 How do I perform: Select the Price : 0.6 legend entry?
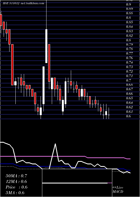click(x=17, y=187)
